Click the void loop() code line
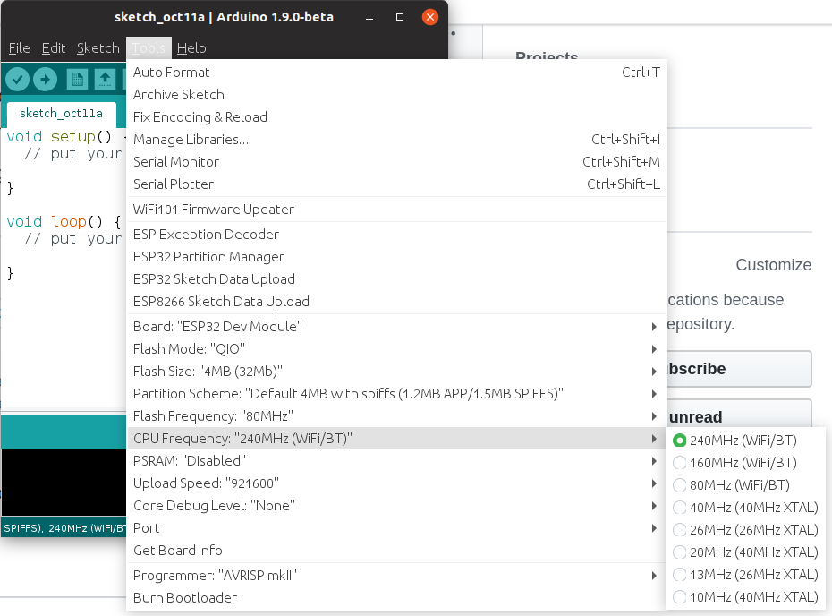The height and width of the screenshot is (616, 832). (64, 221)
